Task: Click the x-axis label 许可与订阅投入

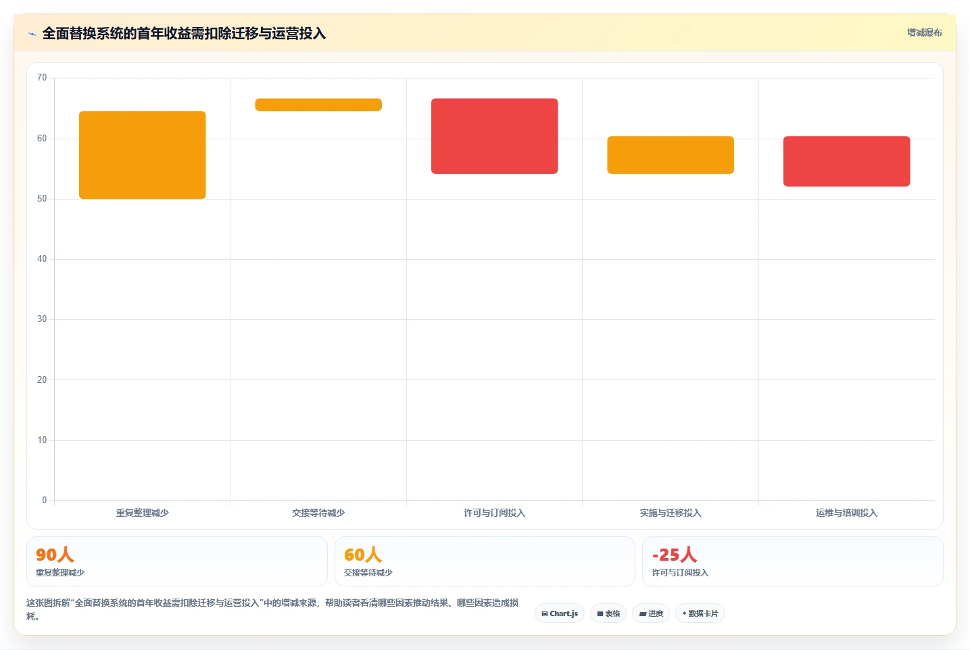Action: [x=495, y=513]
